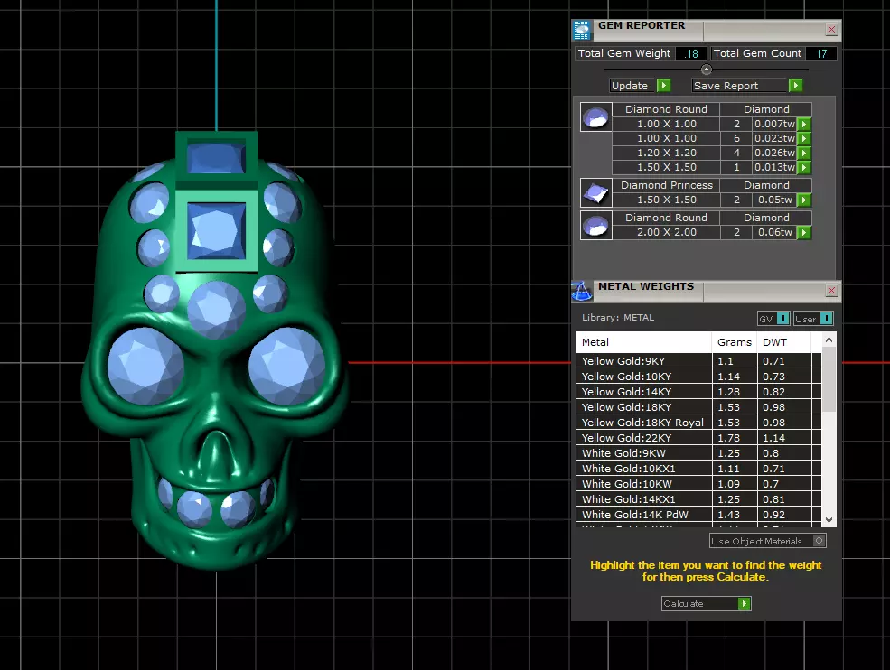Click the 0.92 DWT cell for 14K PdW

tap(784, 514)
